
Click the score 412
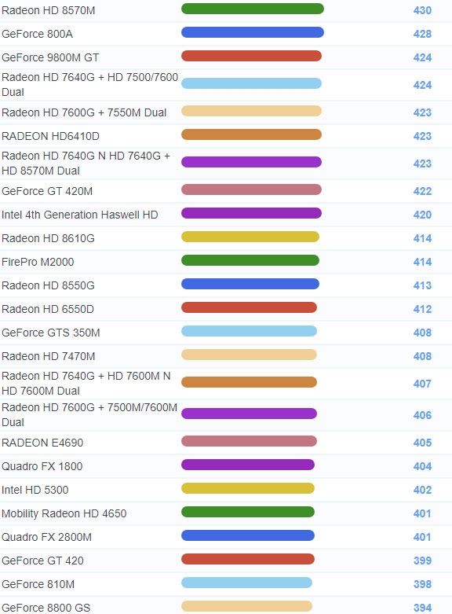coord(422,309)
